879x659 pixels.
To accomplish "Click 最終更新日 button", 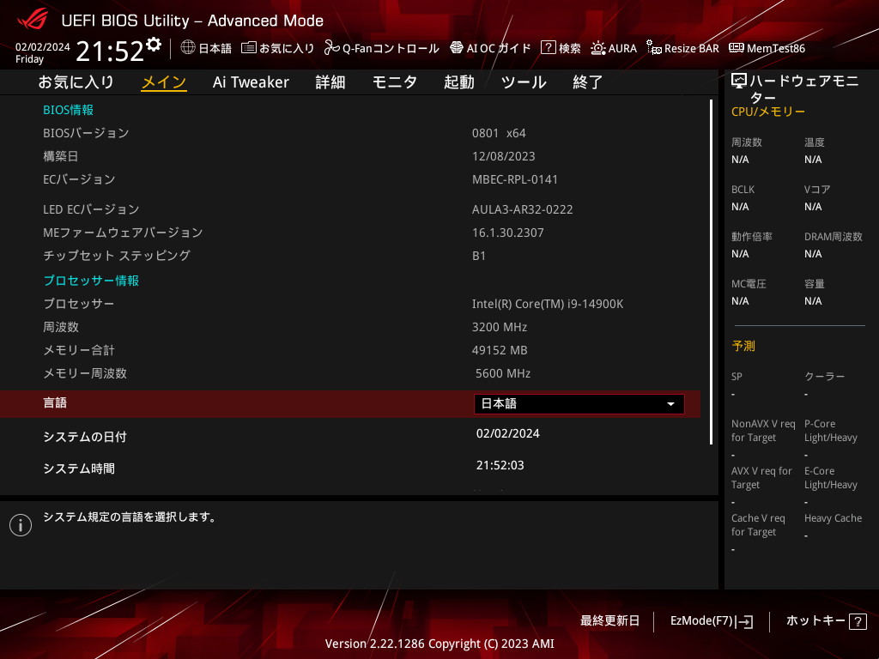I will (610, 621).
